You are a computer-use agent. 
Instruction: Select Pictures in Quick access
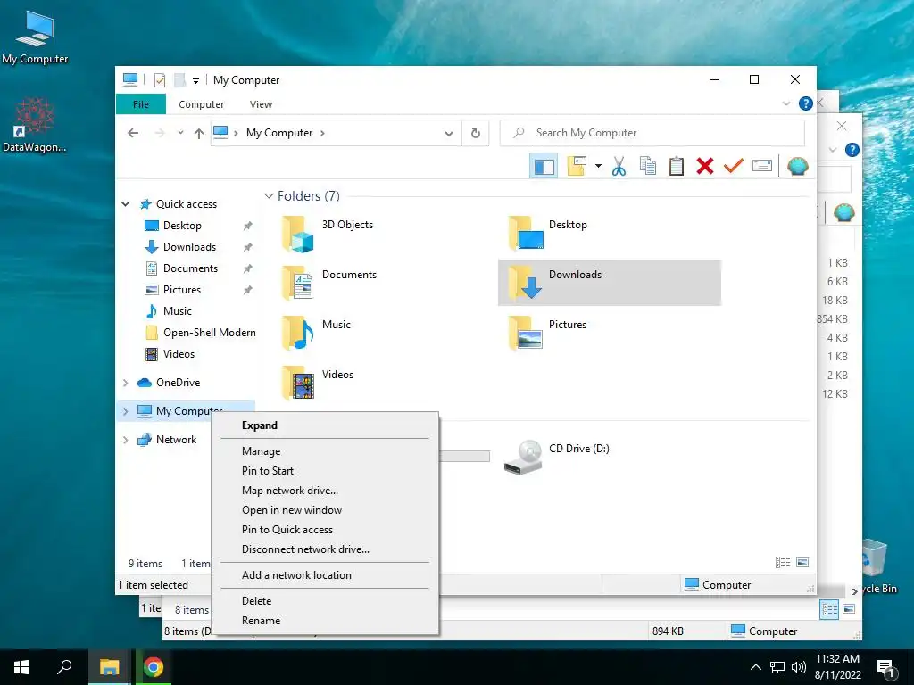(182, 290)
